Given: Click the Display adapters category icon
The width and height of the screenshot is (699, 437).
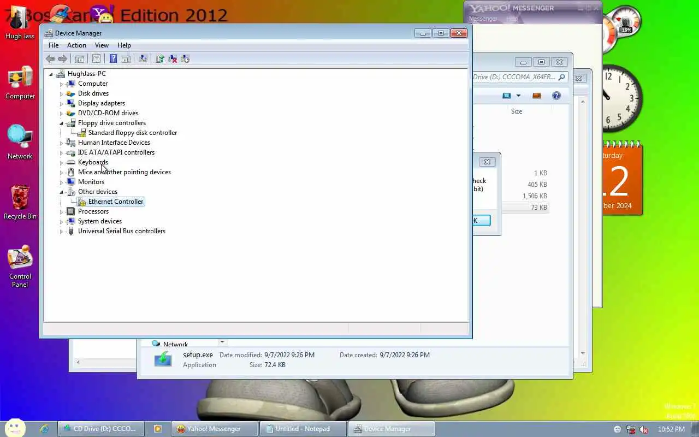Looking at the screenshot, I should pos(70,103).
